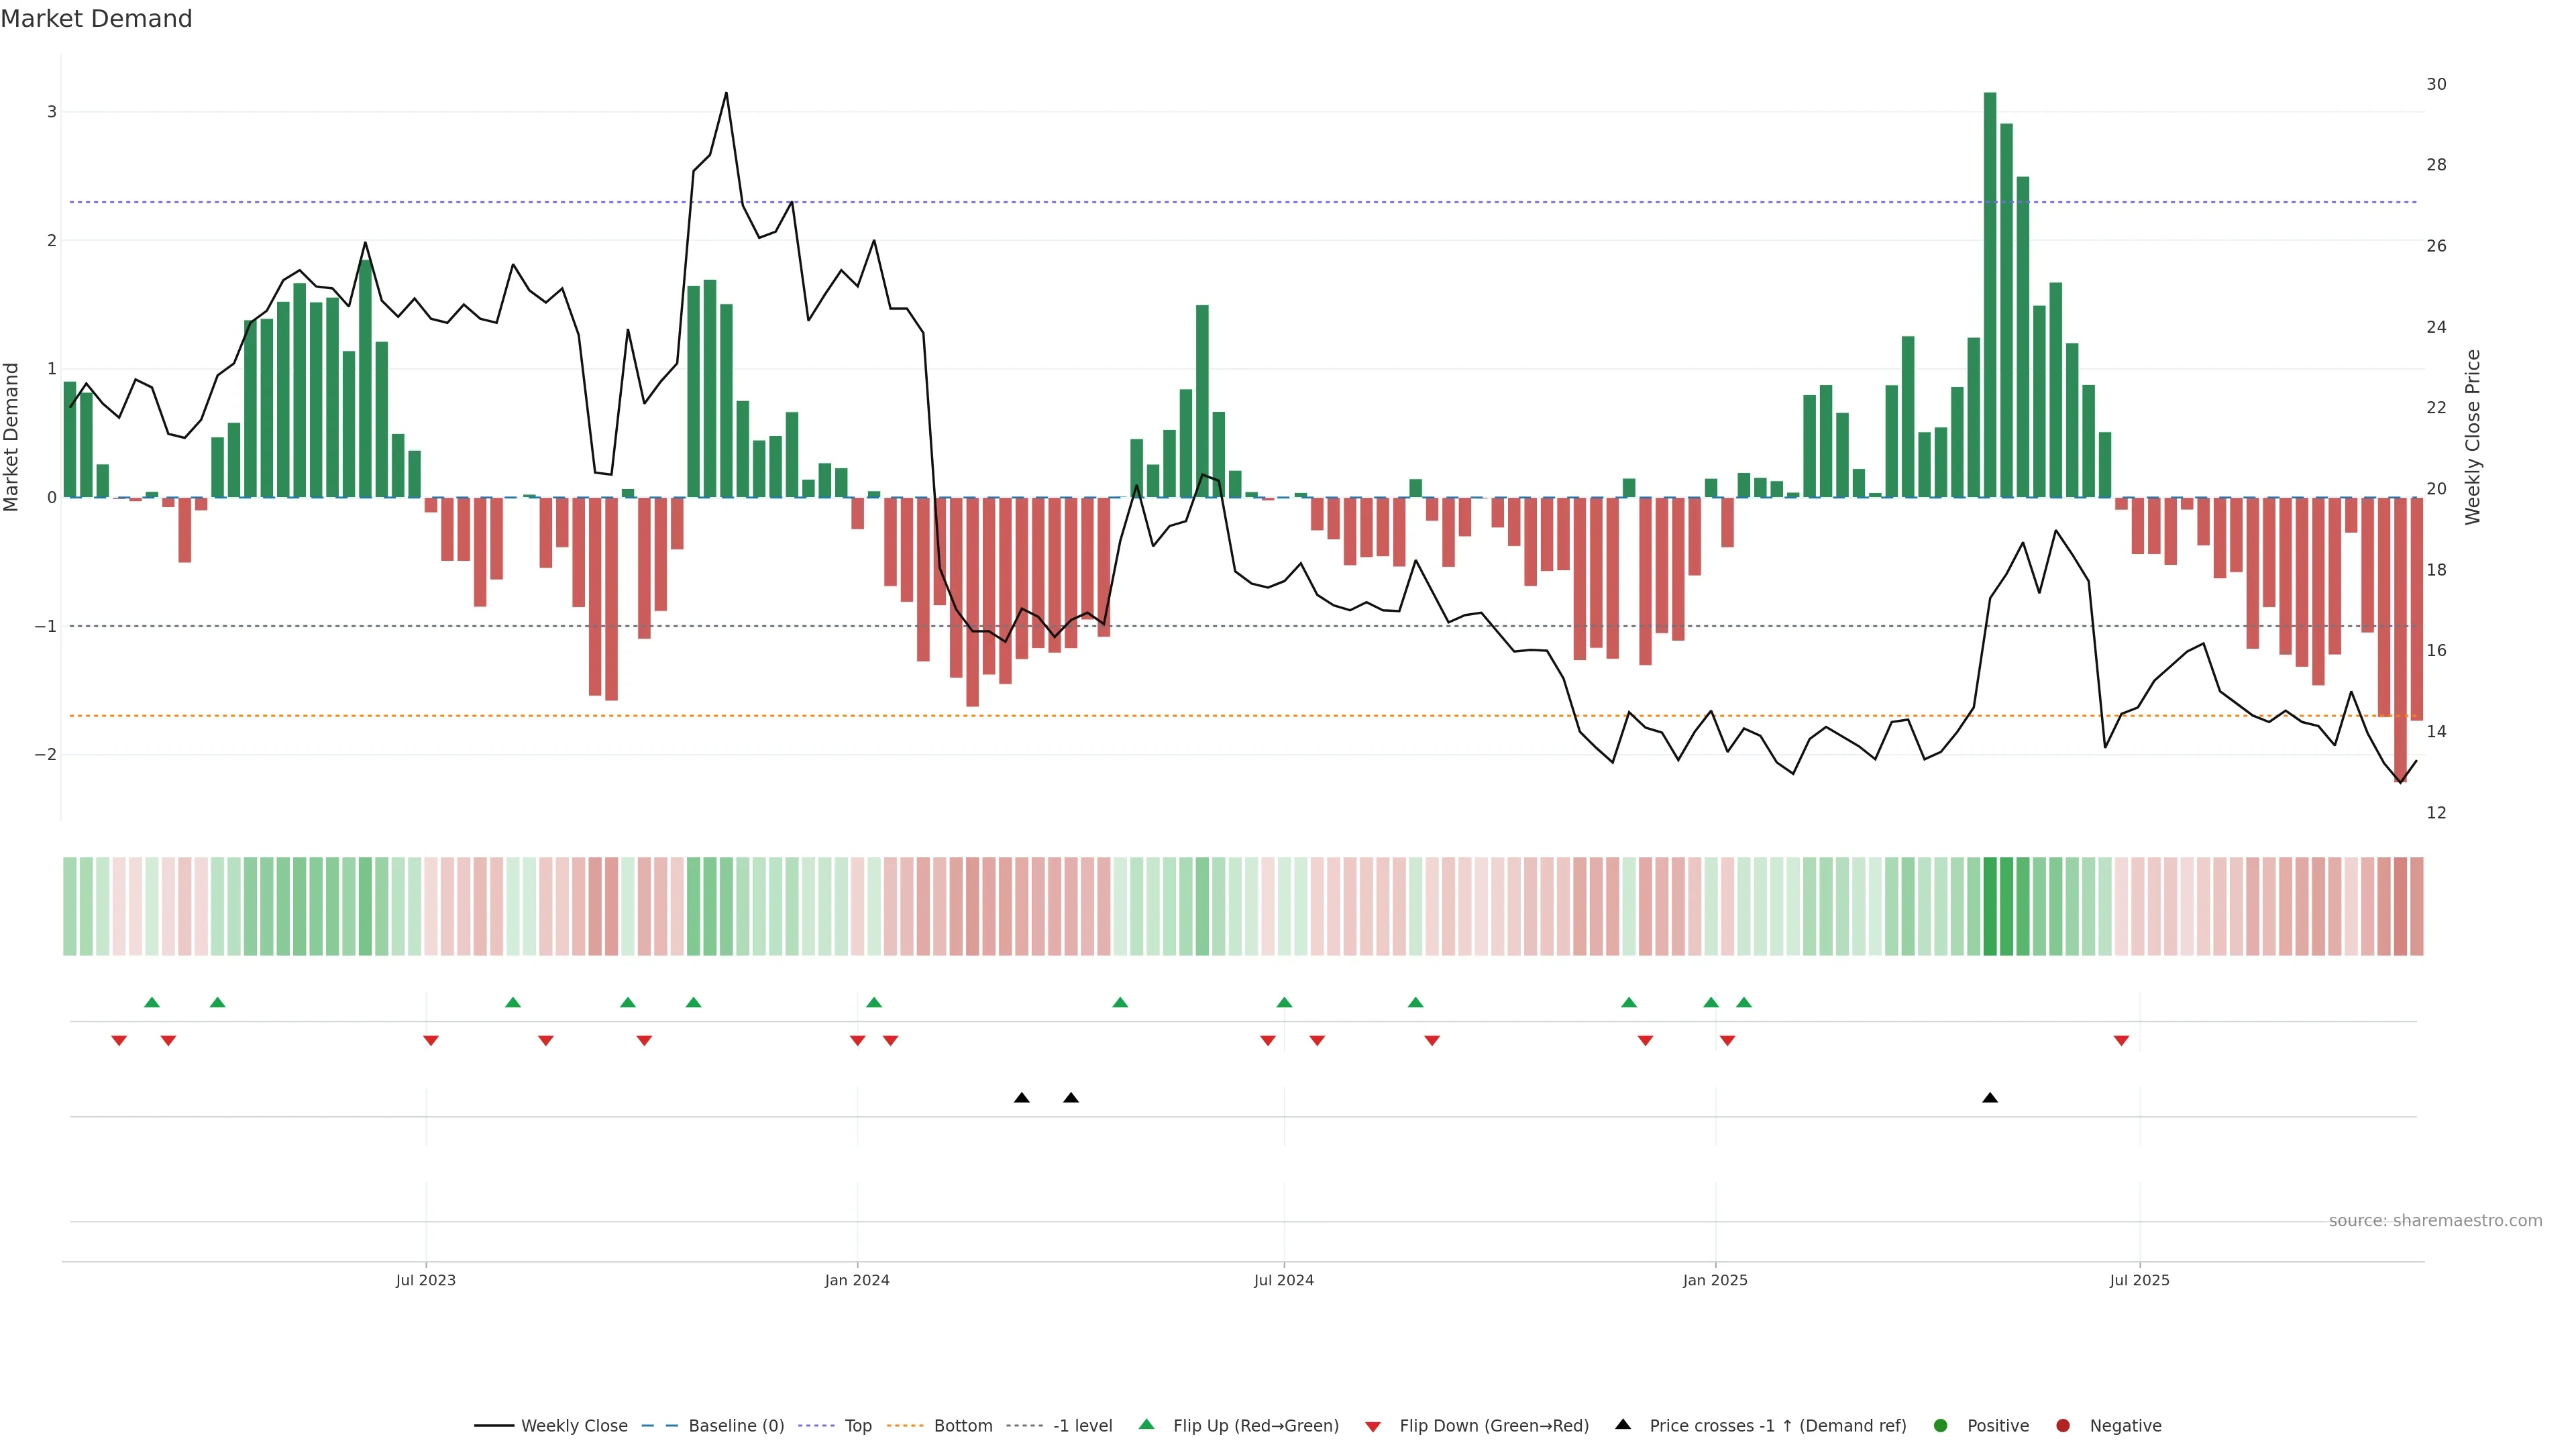
Task: Click the source: sharemaestro.com text
Action: tap(2435, 1221)
